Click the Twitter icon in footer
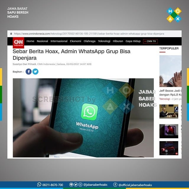189x189 pixels. click(76, 185)
